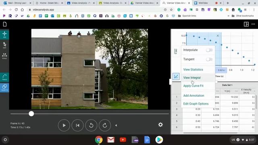
Task: Bookmark this page with star icon
Action: [171, 10]
